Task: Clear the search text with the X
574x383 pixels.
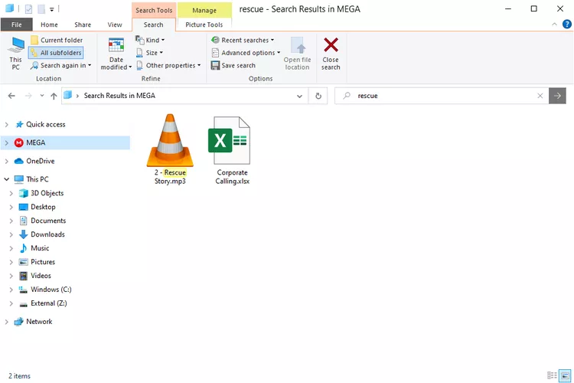Action: coord(540,96)
